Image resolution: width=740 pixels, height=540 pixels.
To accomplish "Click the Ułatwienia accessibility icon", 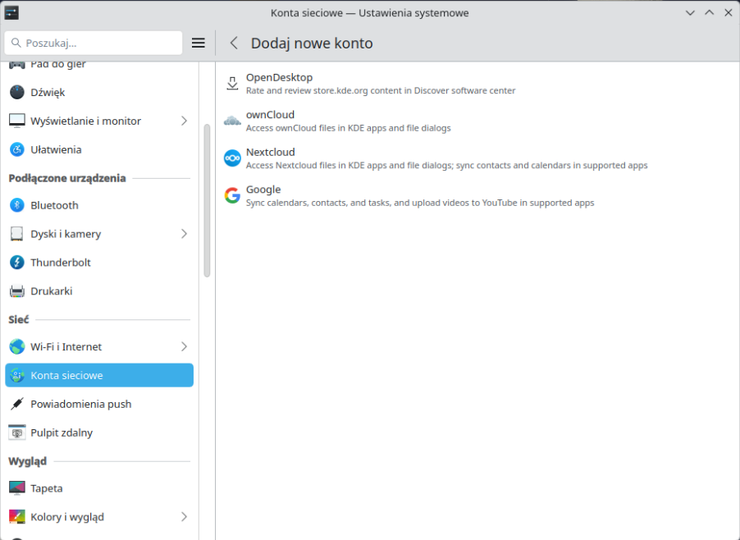I will coord(17,150).
